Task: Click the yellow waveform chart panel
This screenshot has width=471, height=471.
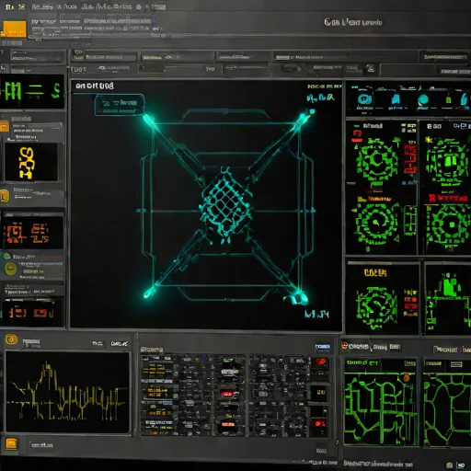Action: [68, 392]
